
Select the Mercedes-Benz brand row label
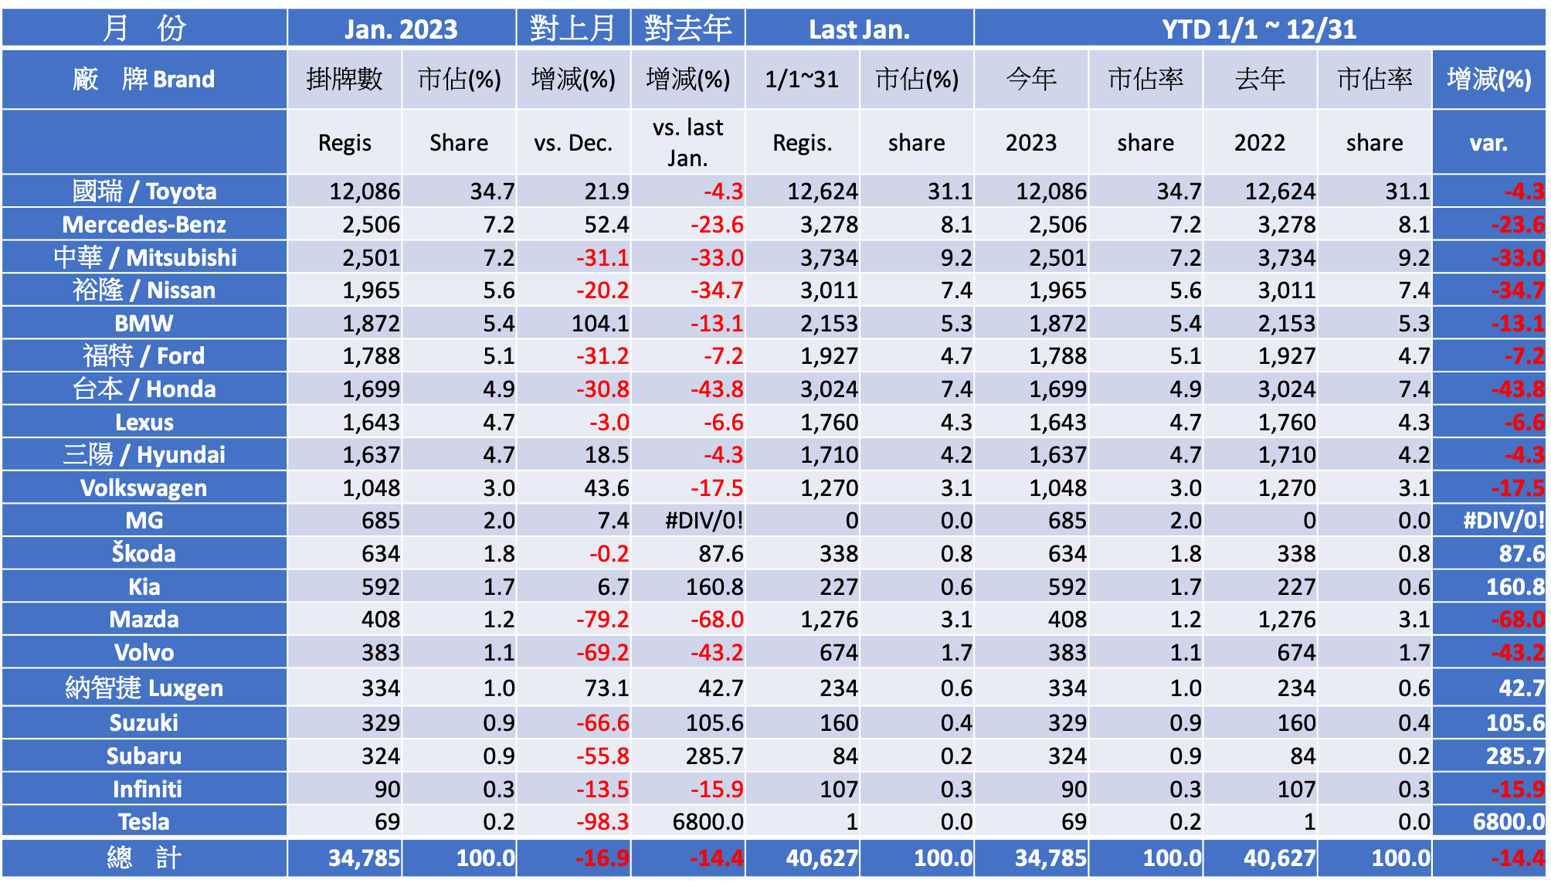tap(144, 224)
